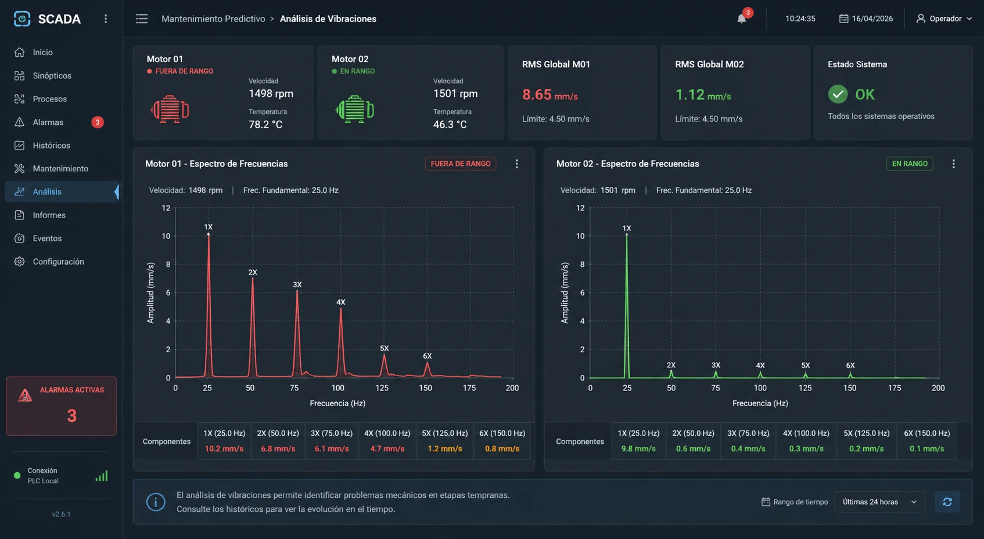984x539 pixels.
Task: Click the Configuración gear icon
Action: click(19, 262)
